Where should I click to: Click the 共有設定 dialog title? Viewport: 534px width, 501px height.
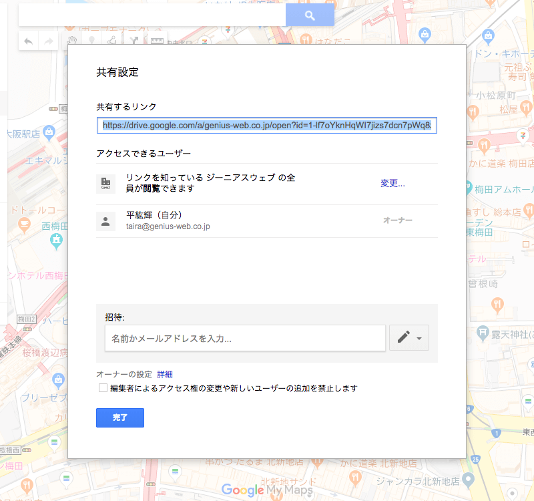coord(117,72)
